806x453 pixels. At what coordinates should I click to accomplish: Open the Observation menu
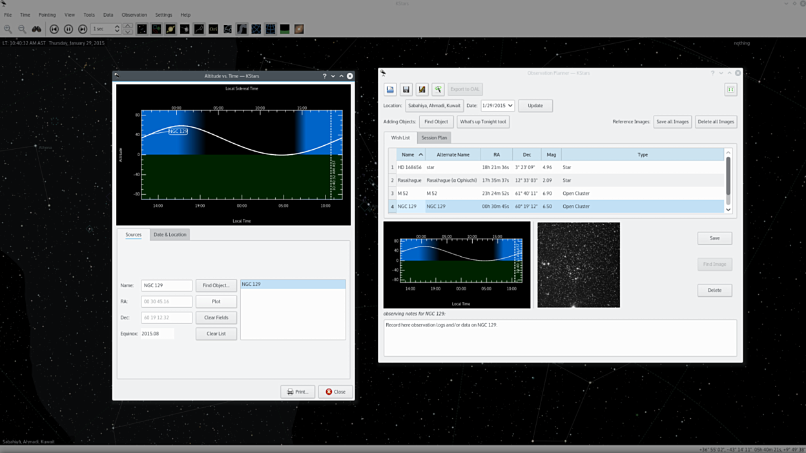click(134, 15)
